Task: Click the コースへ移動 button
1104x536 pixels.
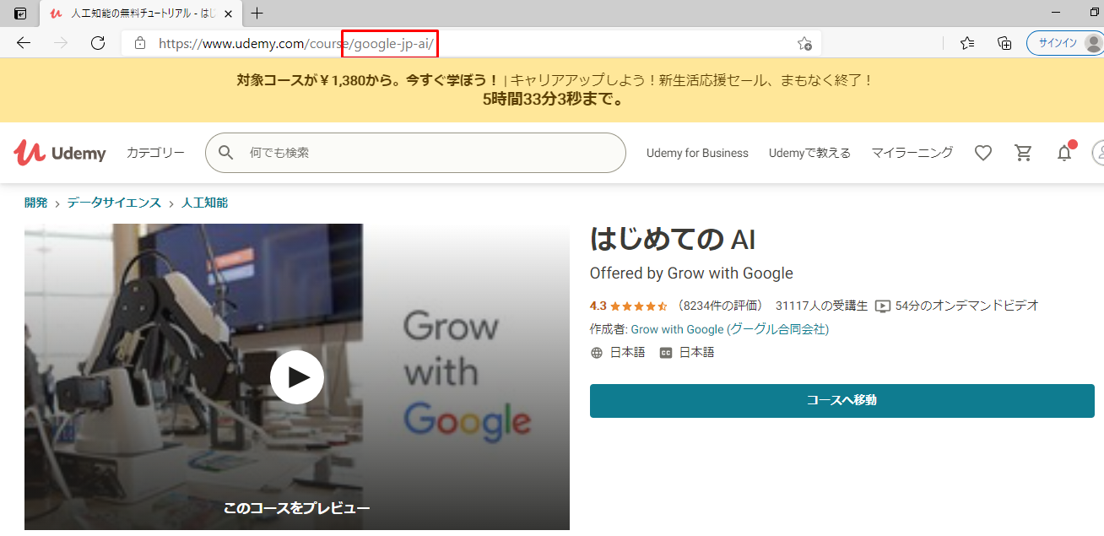Action: 842,401
